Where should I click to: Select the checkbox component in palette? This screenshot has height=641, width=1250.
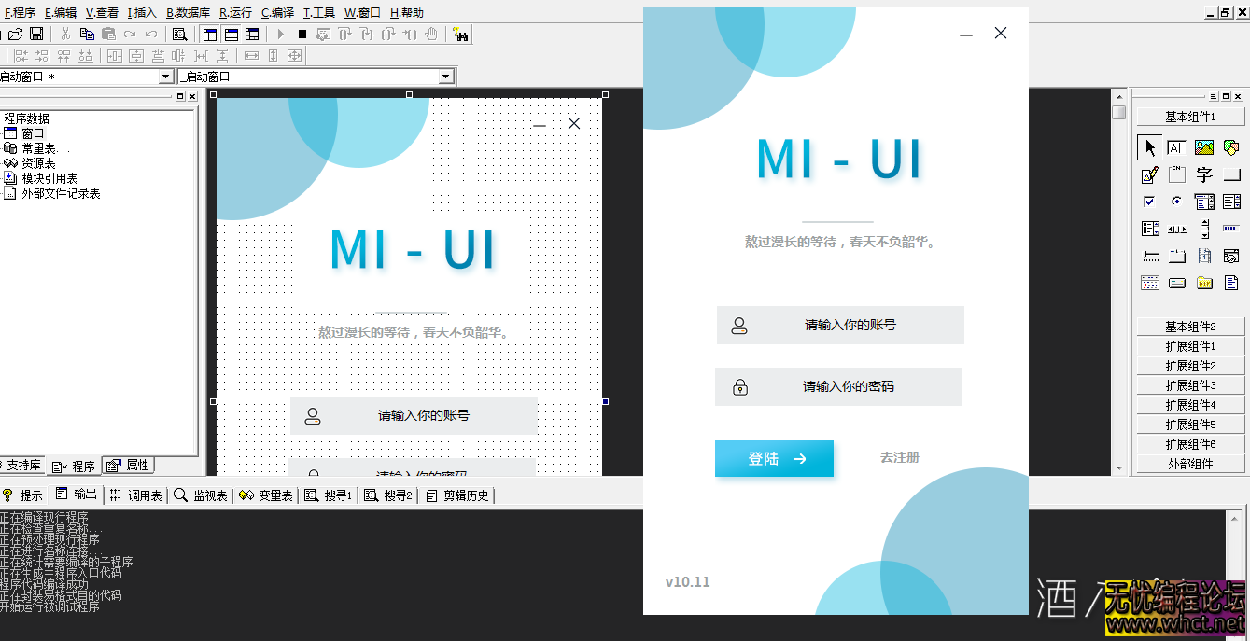click(1150, 202)
